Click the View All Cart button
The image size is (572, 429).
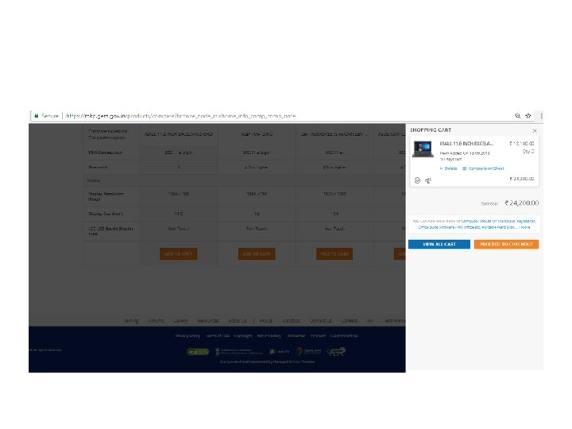pos(439,244)
